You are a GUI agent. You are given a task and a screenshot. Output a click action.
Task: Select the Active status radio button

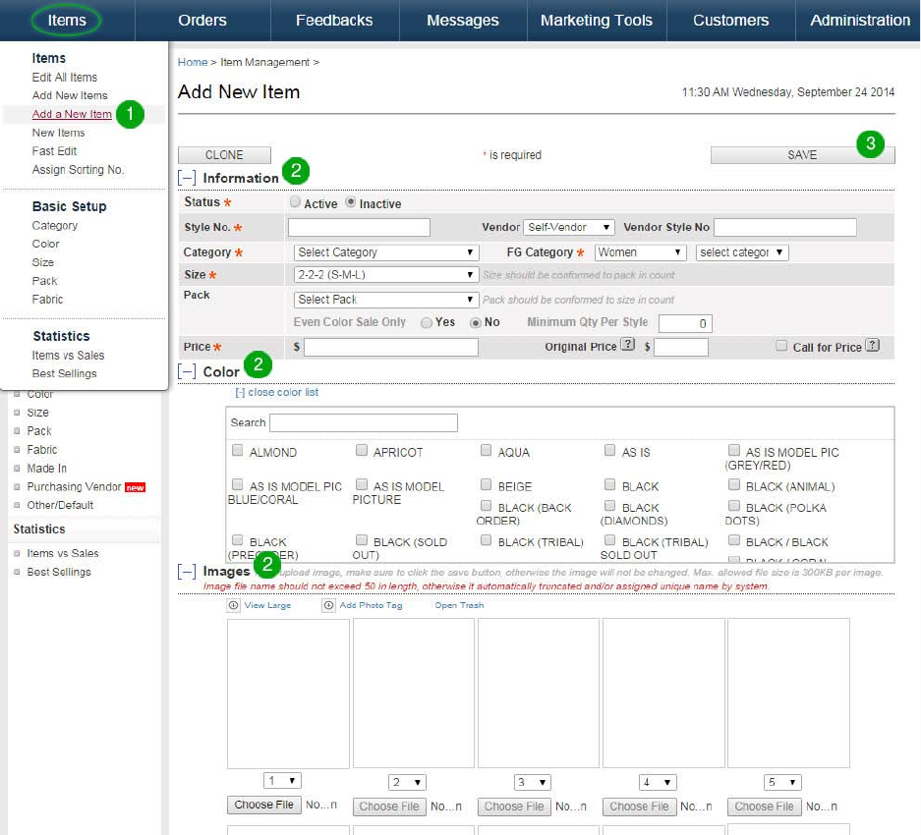tap(296, 202)
